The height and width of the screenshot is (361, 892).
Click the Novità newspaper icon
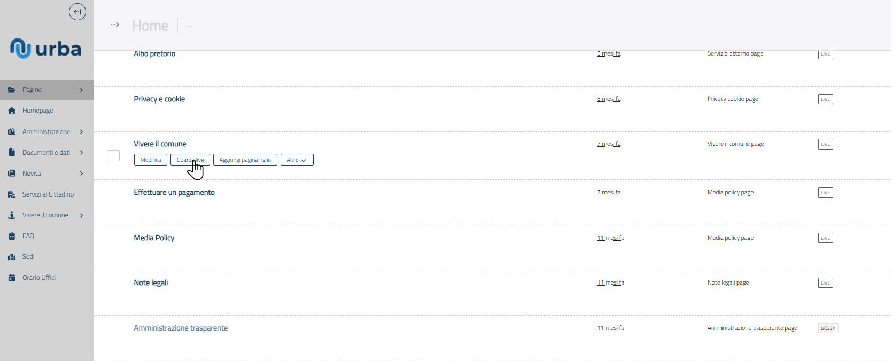point(12,173)
